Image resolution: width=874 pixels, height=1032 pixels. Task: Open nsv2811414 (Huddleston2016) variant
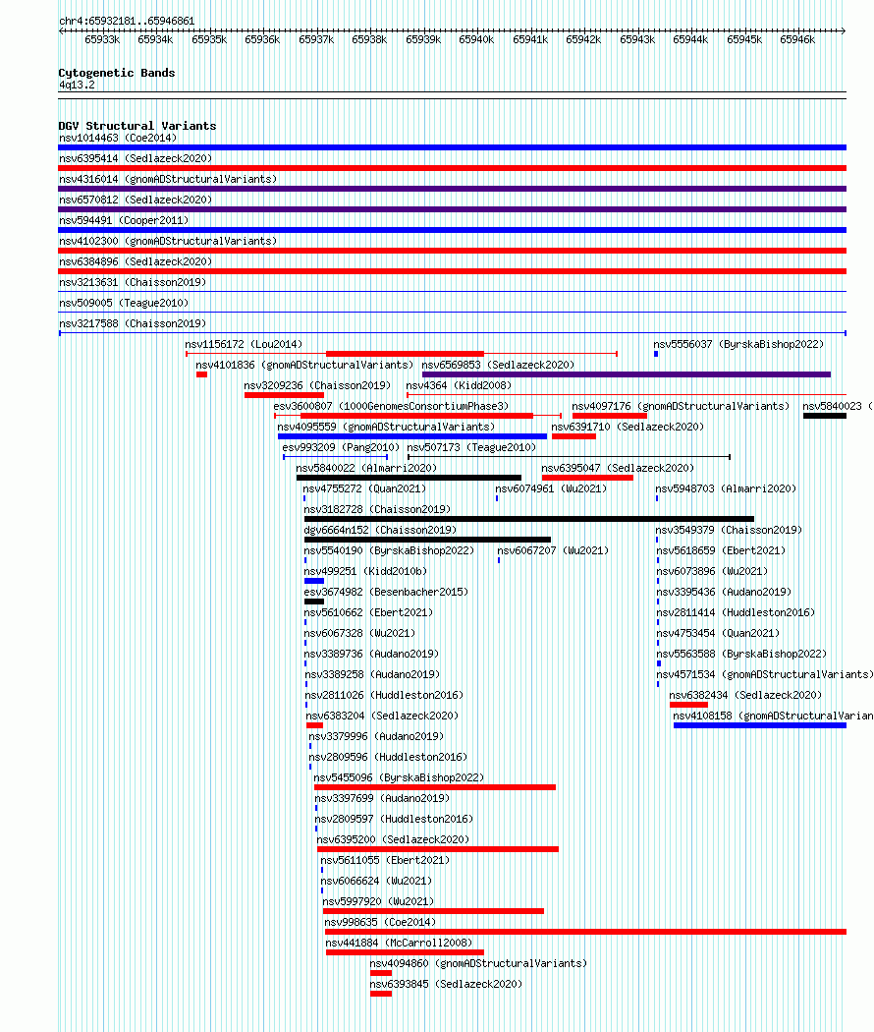pyautogui.click(x=736, y=612)
